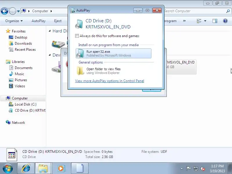This screenshot has width=232, height=174.
Task: Select Favorites in navigation pane
Action: [19, 31]
